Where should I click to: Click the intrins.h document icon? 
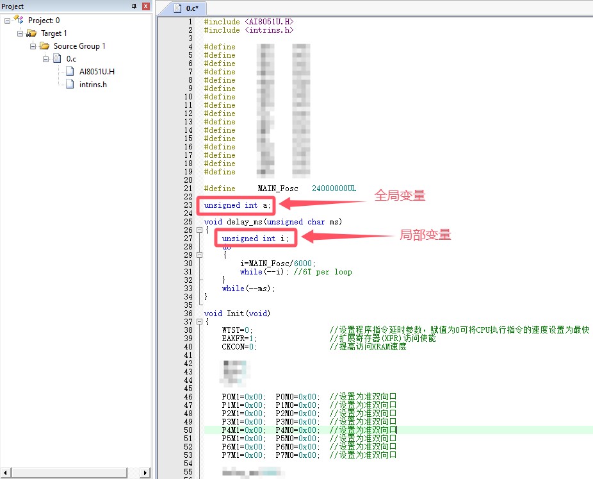(x=70, y=84)
